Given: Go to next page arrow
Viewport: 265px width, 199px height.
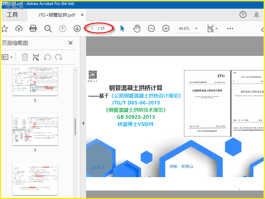Looking at the screenshot, I should click(77, 29).
